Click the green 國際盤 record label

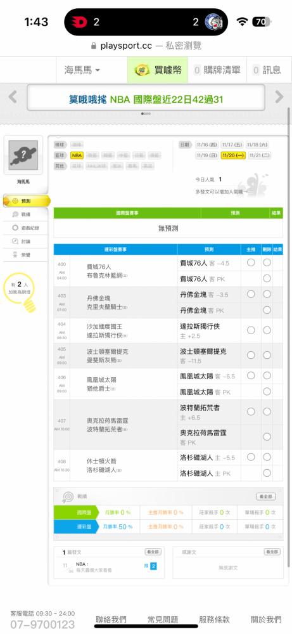pyautogui.click(x=76, y=512)
